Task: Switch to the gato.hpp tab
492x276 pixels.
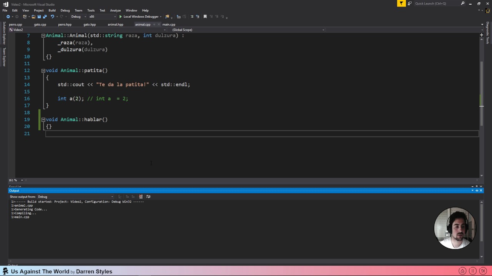Action: 90,25
